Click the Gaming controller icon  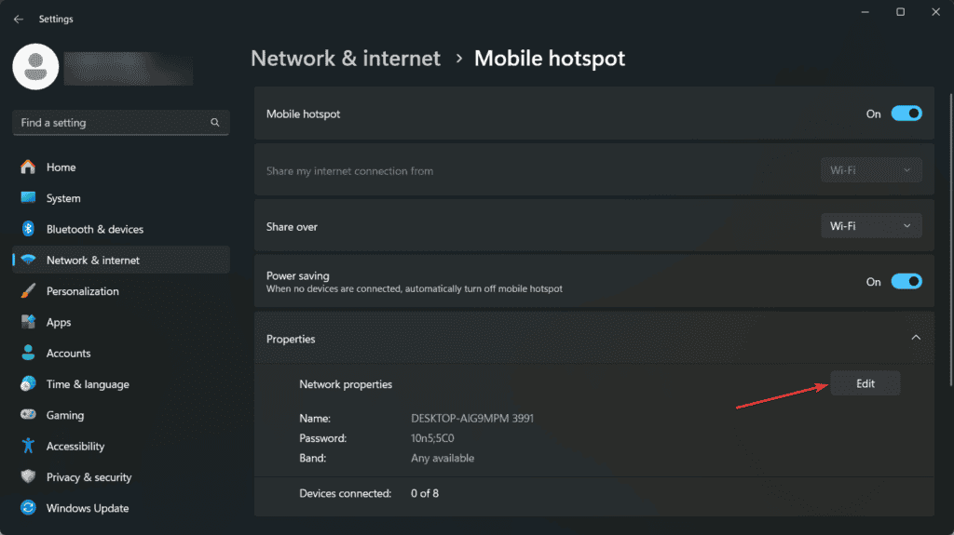tap(28, 415)
